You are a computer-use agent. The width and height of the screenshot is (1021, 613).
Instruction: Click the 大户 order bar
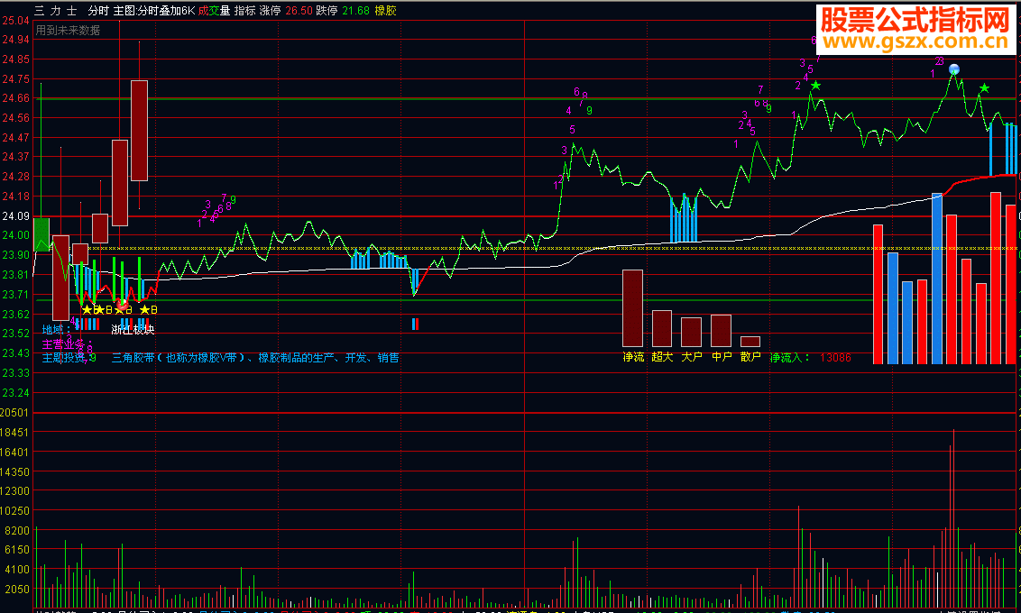(x=692, y=332)
